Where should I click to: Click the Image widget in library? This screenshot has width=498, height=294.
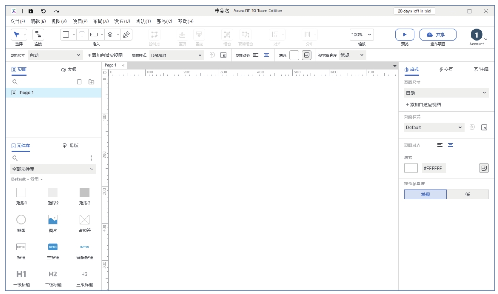pyautogui.click(x=53, y=220)
